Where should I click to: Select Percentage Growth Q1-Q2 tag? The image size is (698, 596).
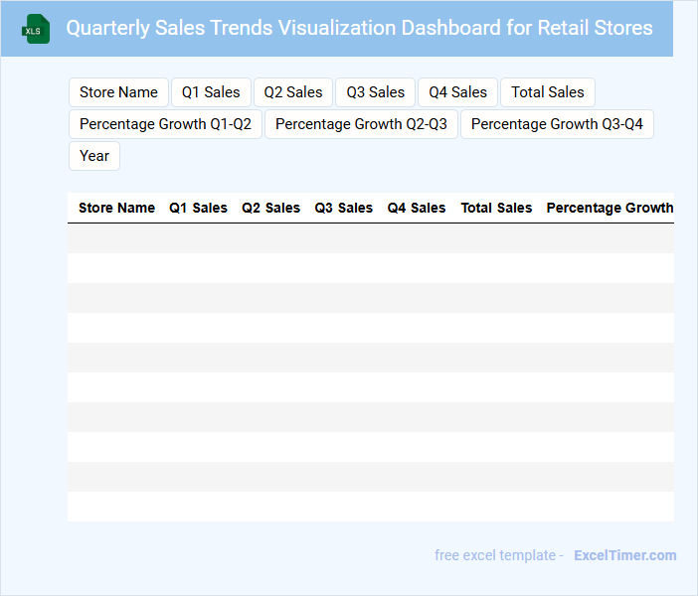(165, 124)
